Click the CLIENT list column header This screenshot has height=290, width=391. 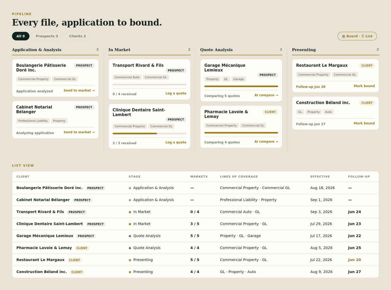click(23, 177)
